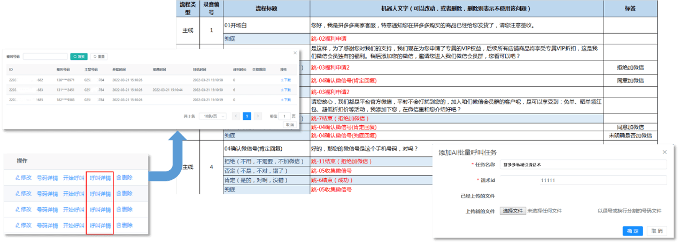The height and width of the screenshot is (243, 679).
Task: Click the 前往 page number input
Action: pyautogui.click(x=285, y=116)
